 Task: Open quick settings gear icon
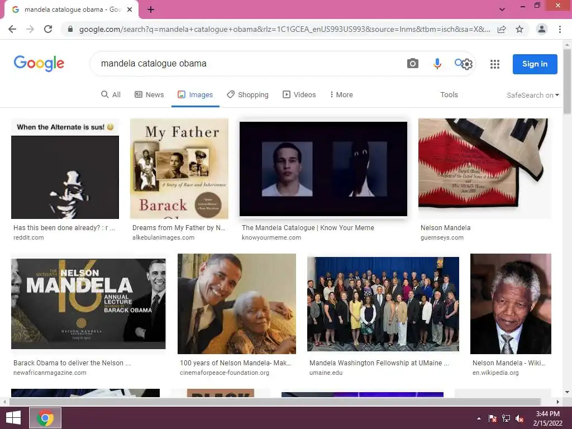(467, 65)
